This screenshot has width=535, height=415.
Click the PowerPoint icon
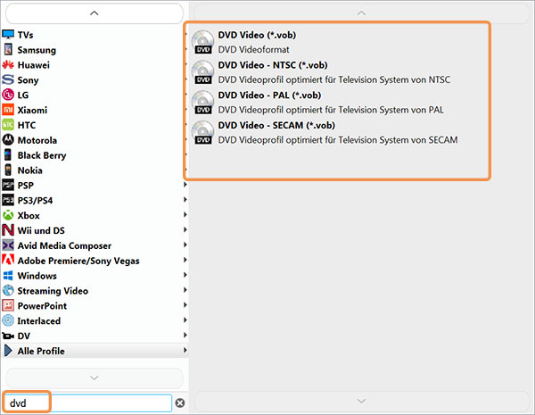(8, 305)
